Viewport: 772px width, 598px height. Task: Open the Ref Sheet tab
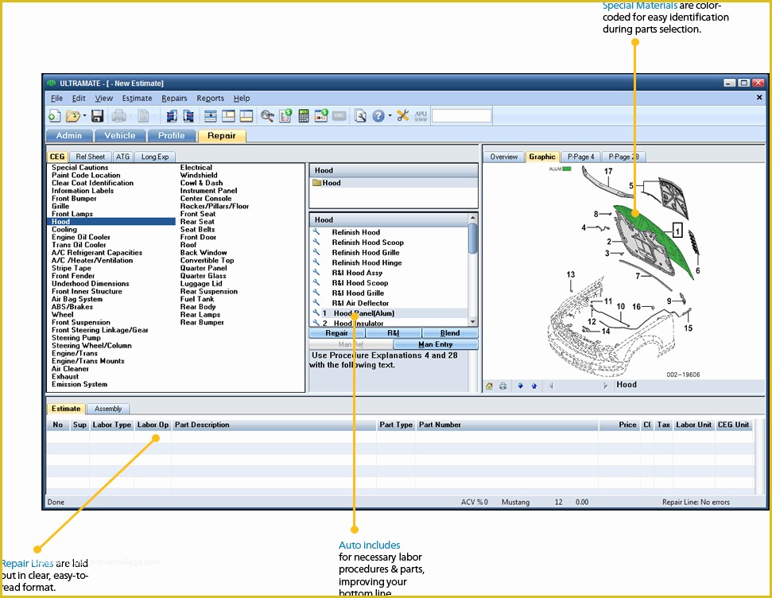point(90,157)
